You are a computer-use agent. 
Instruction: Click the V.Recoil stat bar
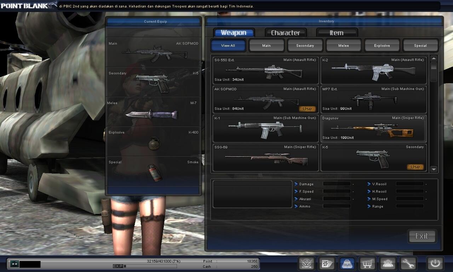pyautogui.click(x=410, y=184)
